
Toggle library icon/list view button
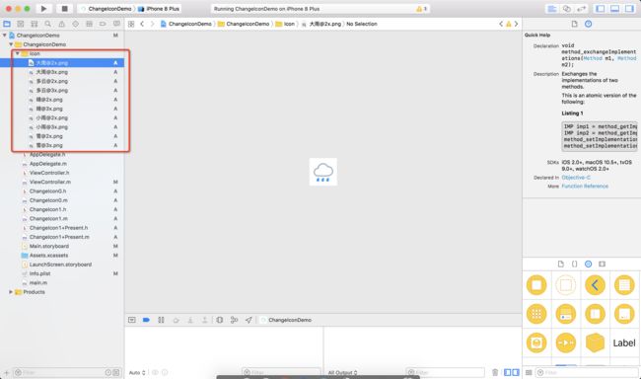[529, 372]
